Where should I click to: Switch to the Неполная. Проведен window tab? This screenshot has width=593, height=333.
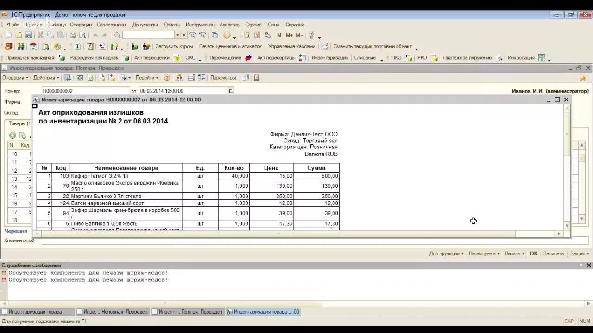pos(112,312)
